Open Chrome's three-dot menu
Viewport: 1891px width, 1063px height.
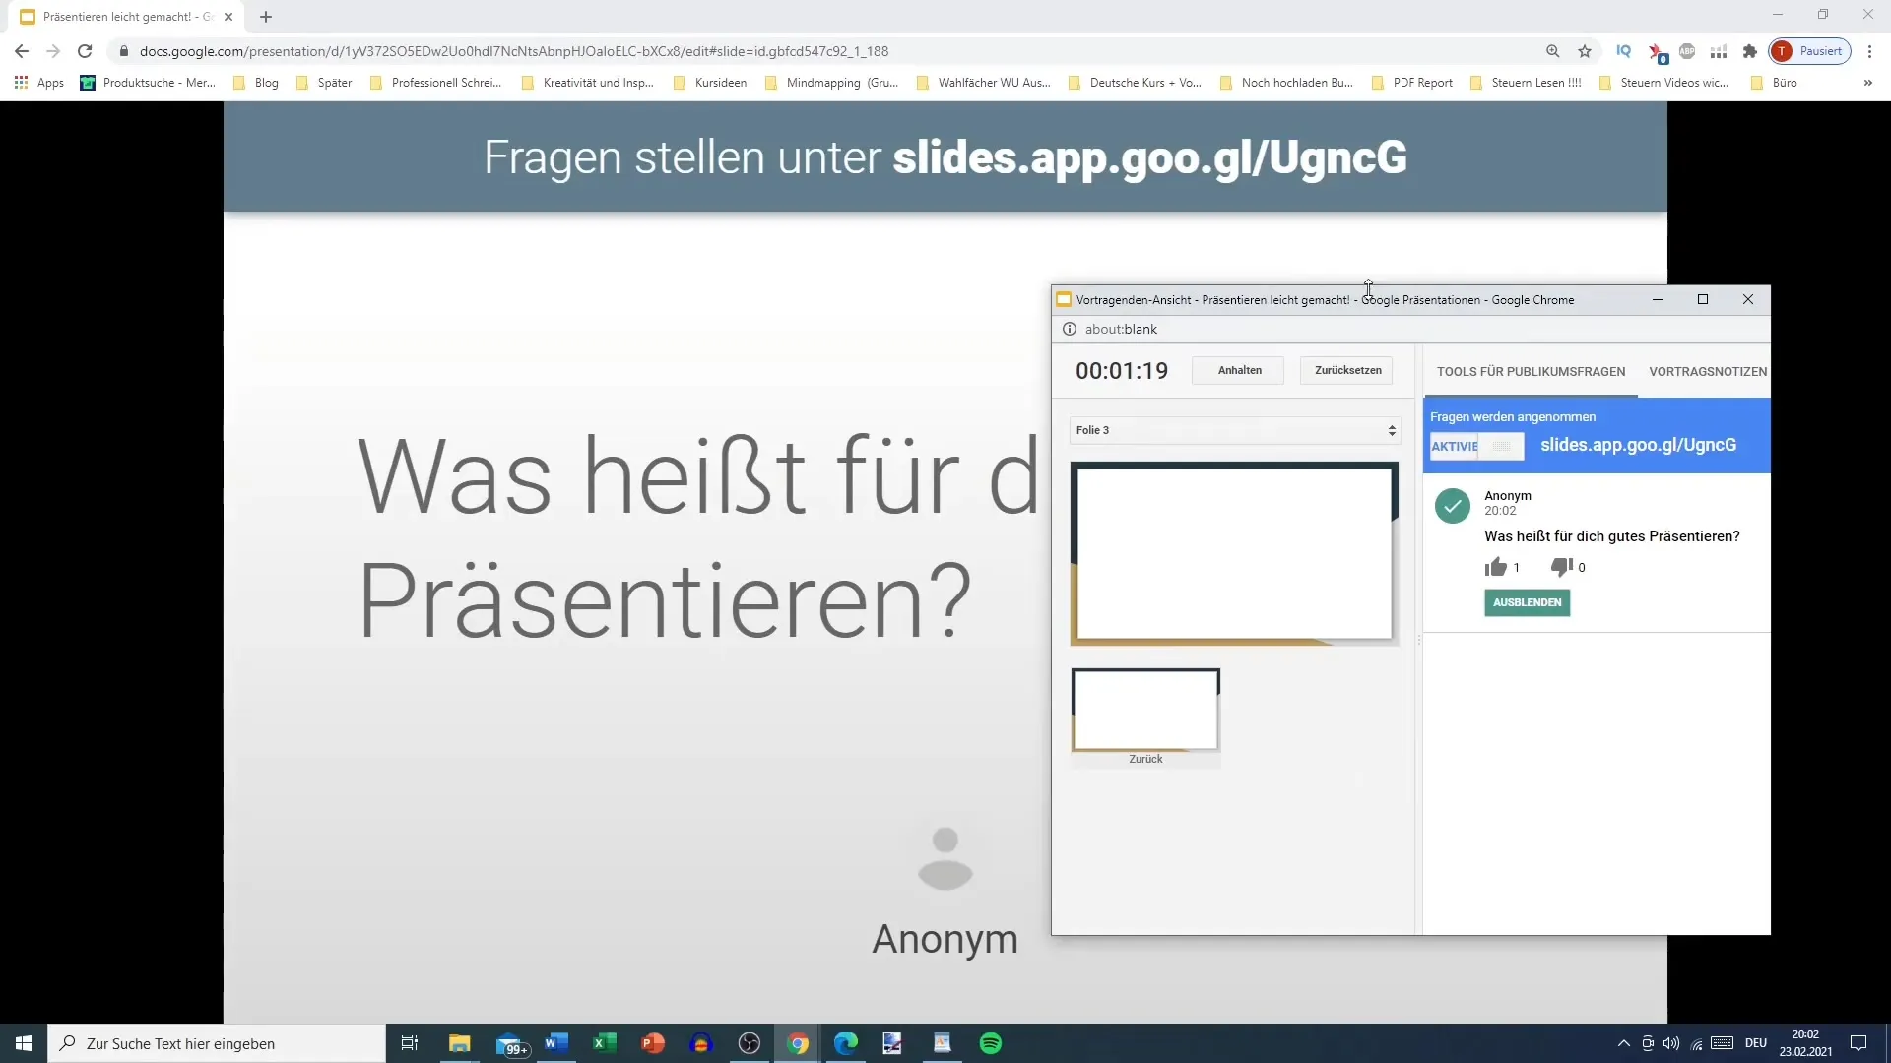(x=1869, y=51)
